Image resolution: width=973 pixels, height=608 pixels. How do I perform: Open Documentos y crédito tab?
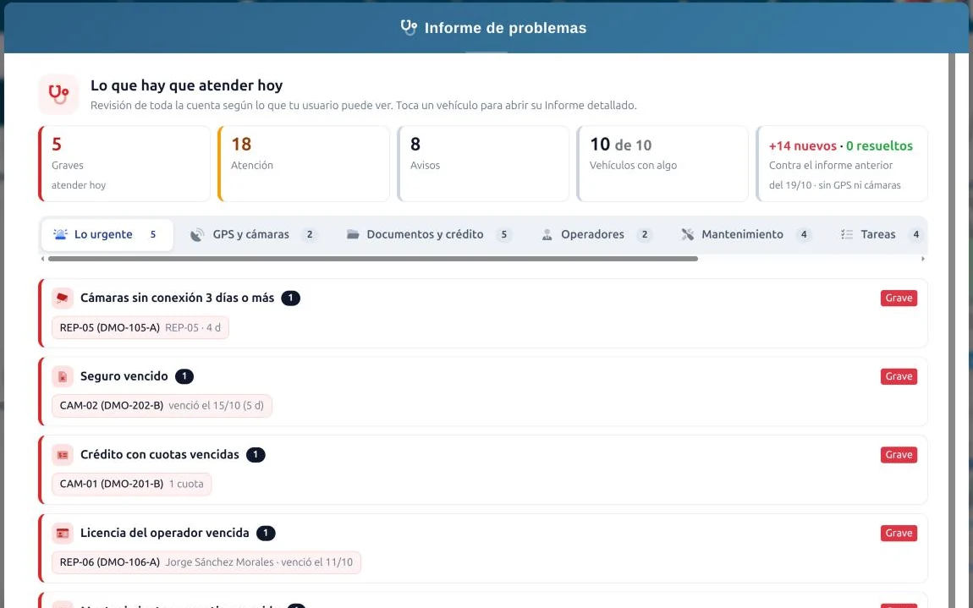coord(429,234)
